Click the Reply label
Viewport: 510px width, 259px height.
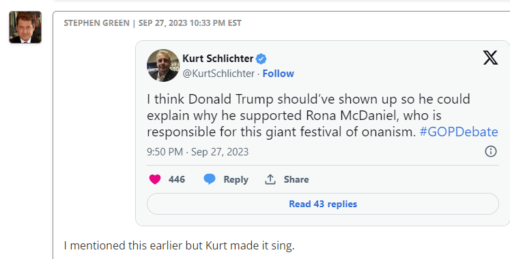pyautogui.click(x=236, y=179)
